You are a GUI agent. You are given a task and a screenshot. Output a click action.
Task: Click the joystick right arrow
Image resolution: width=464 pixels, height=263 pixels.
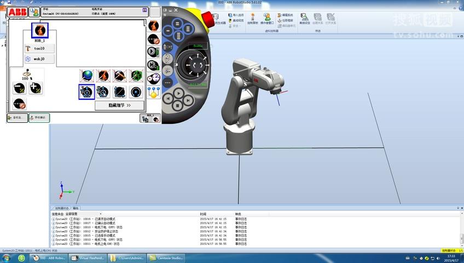click(x=207, y=65)
